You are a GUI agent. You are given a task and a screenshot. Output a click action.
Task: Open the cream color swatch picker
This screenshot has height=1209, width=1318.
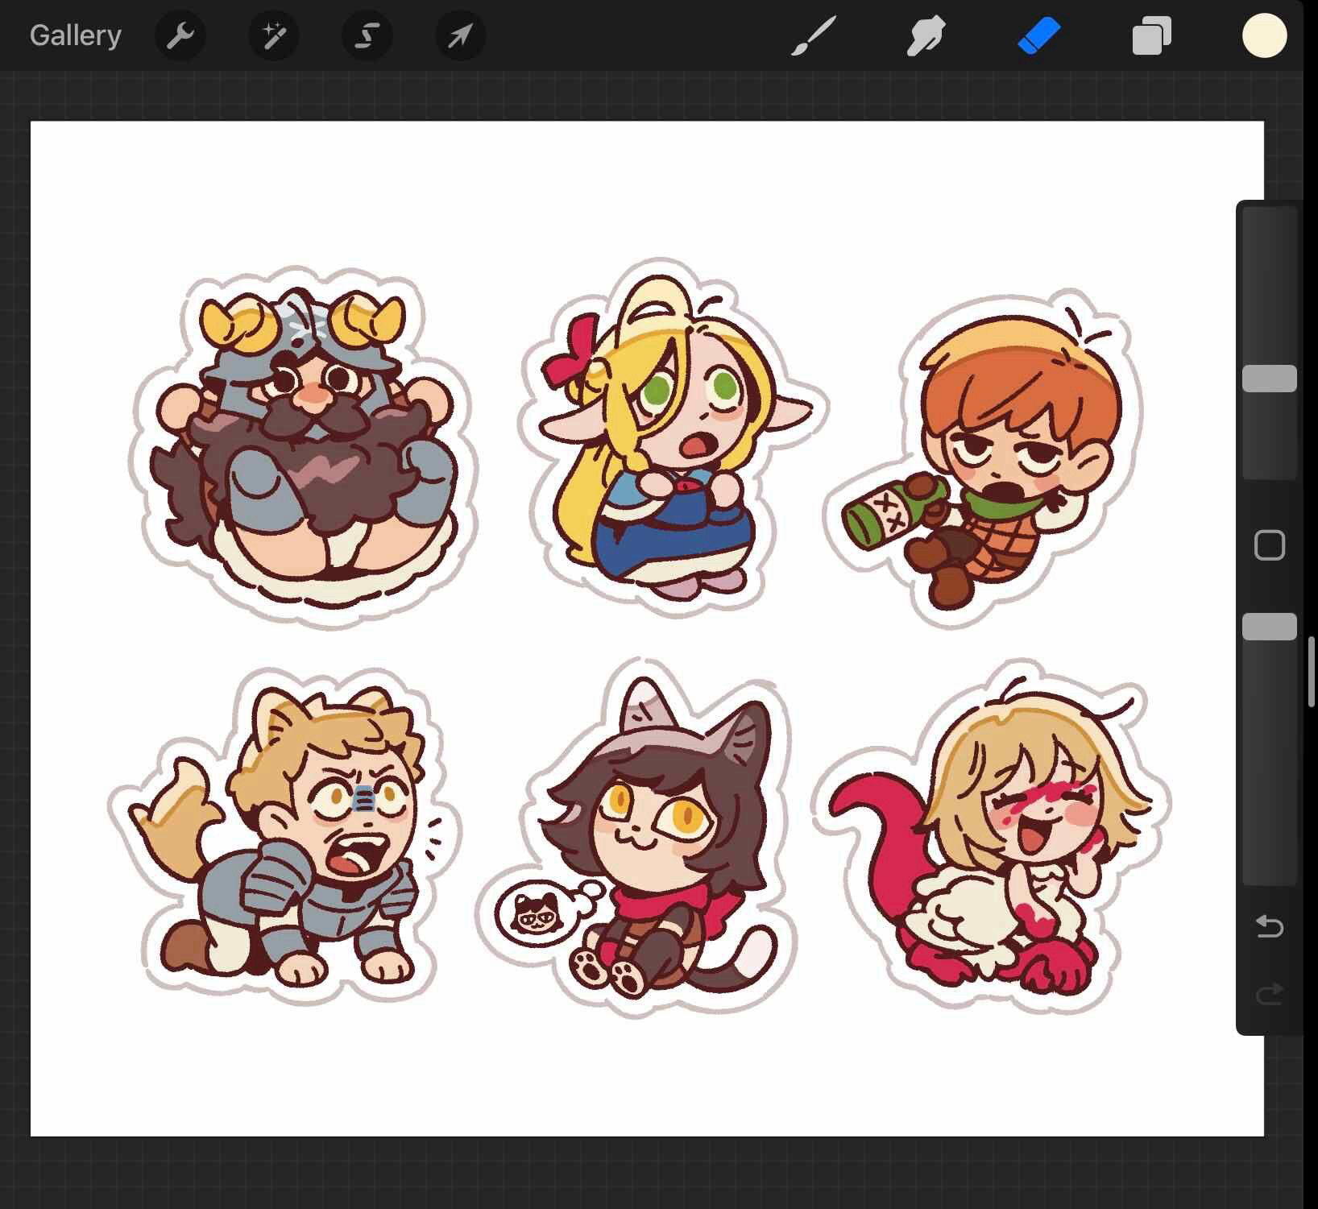(x=1264, y=36)
